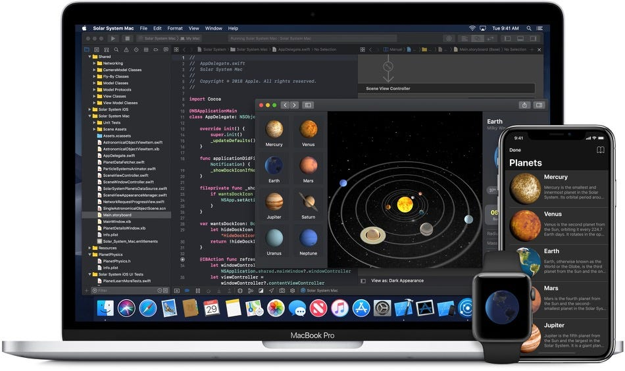The height and width of the screenshot is (371, 625).
Task: Run the Solar System Mac scheme
Action: 113,39
